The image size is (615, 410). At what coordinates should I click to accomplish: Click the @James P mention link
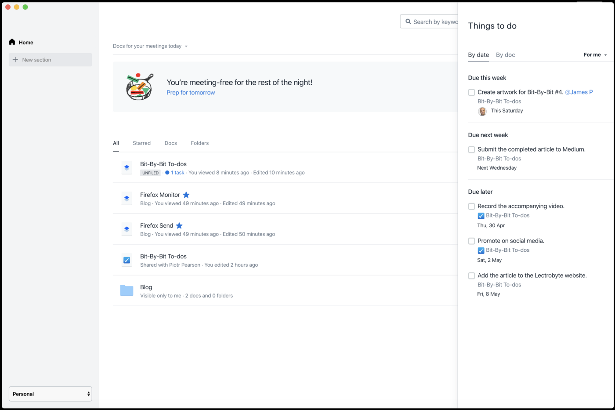579,92
